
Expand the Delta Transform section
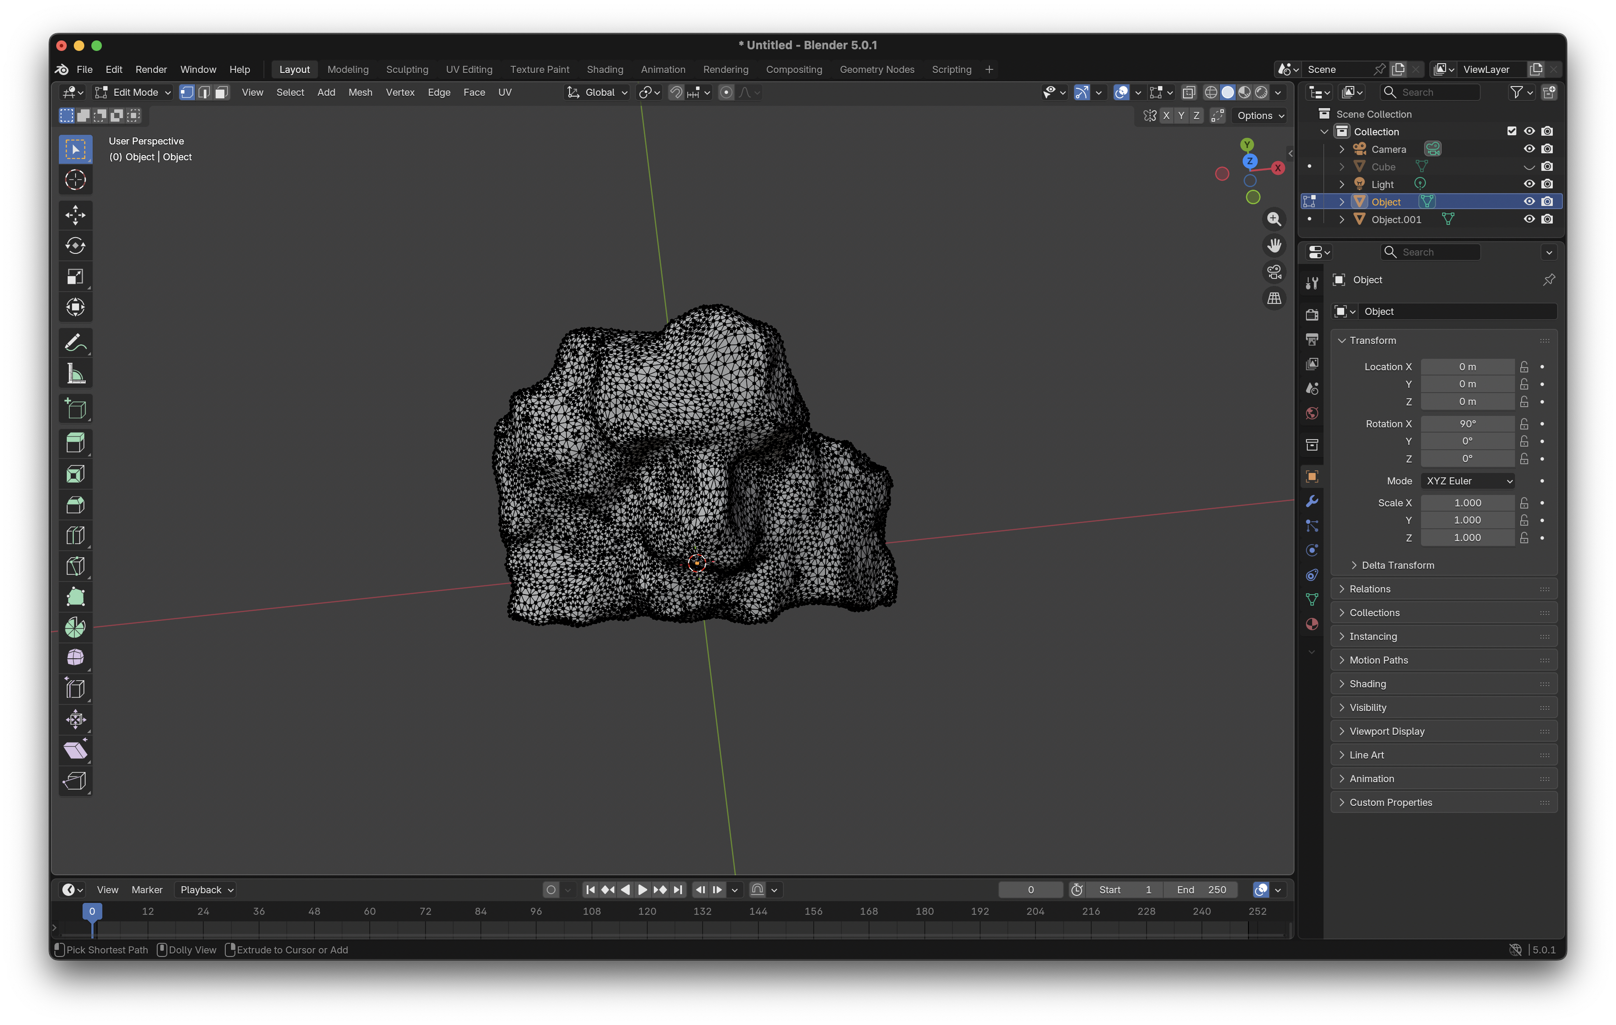(1397, 565)
